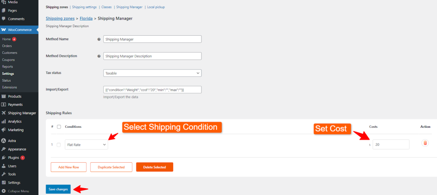Click the Method Description help question icon
Image resolution: width=437 pixels, height=195 pixels.
tap(99, 56)
